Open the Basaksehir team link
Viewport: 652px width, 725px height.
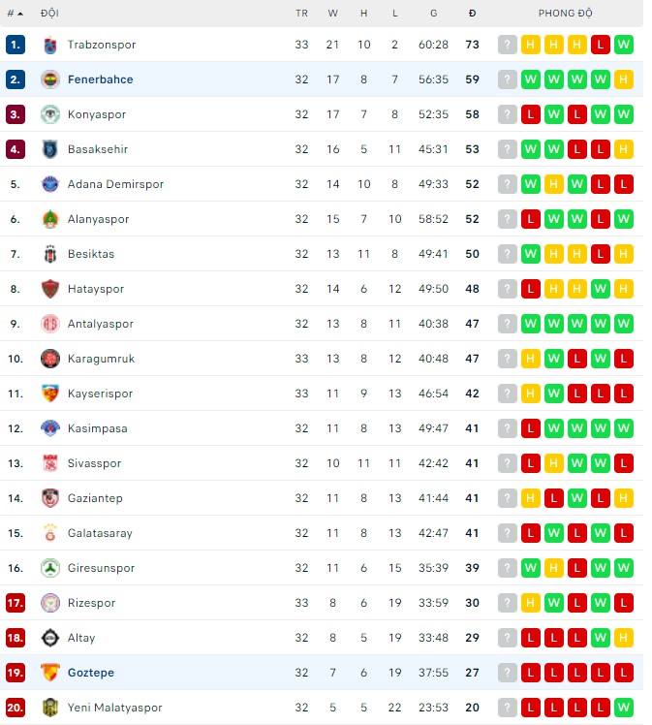[98, 149]
